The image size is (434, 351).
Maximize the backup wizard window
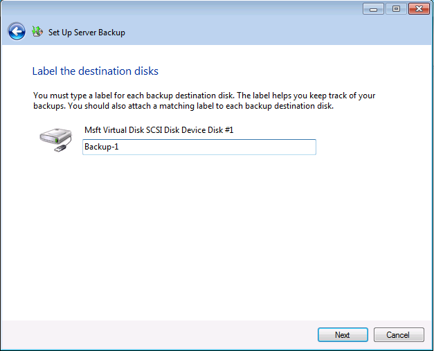click(397, 9)
